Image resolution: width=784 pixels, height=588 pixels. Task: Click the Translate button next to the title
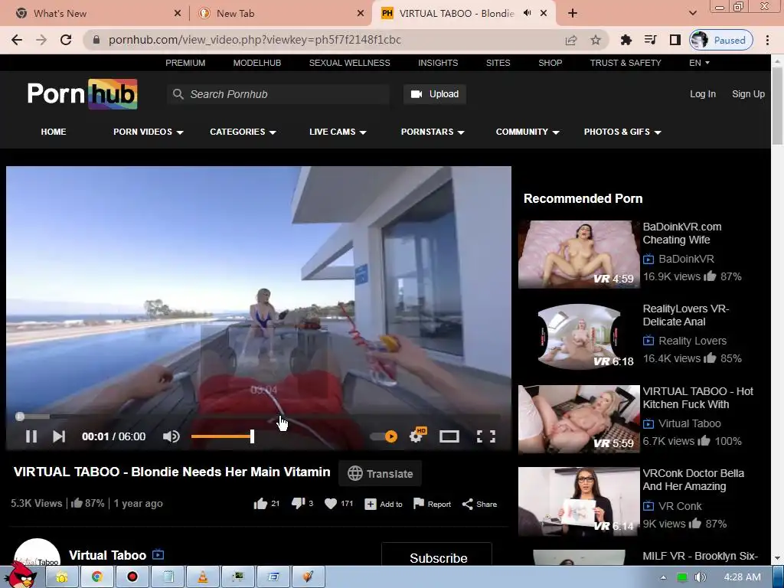pos(380,473)
